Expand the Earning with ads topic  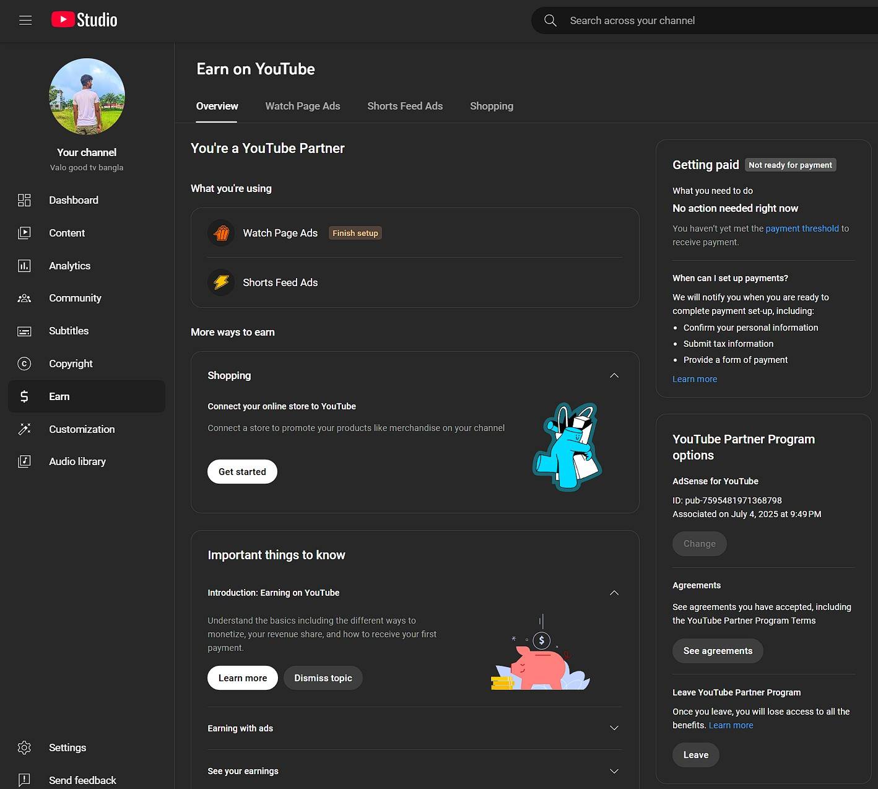[614, 728]
